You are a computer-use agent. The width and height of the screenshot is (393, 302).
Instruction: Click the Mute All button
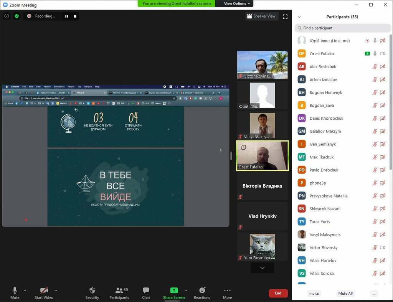(345, 293)
